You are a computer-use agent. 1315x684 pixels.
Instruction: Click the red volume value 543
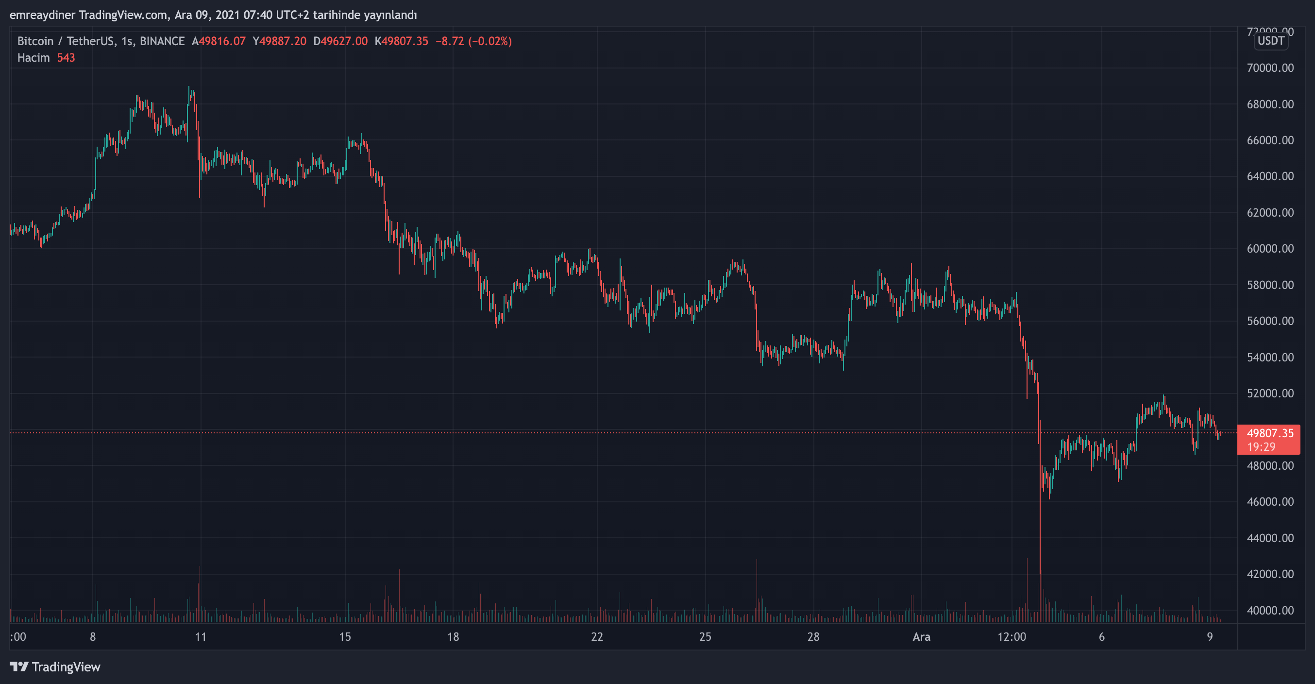pos(66,58)
